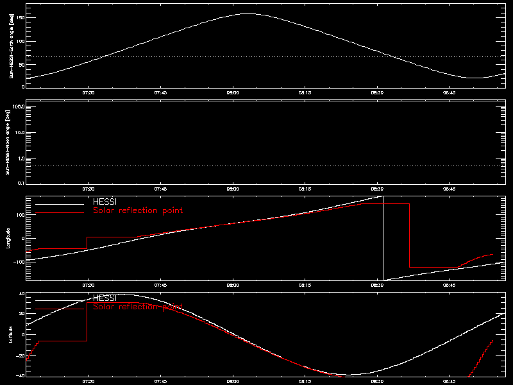Click the vertical white wrap line in Longitude plot
The image size is (513, 385).
tap(383, 238)
